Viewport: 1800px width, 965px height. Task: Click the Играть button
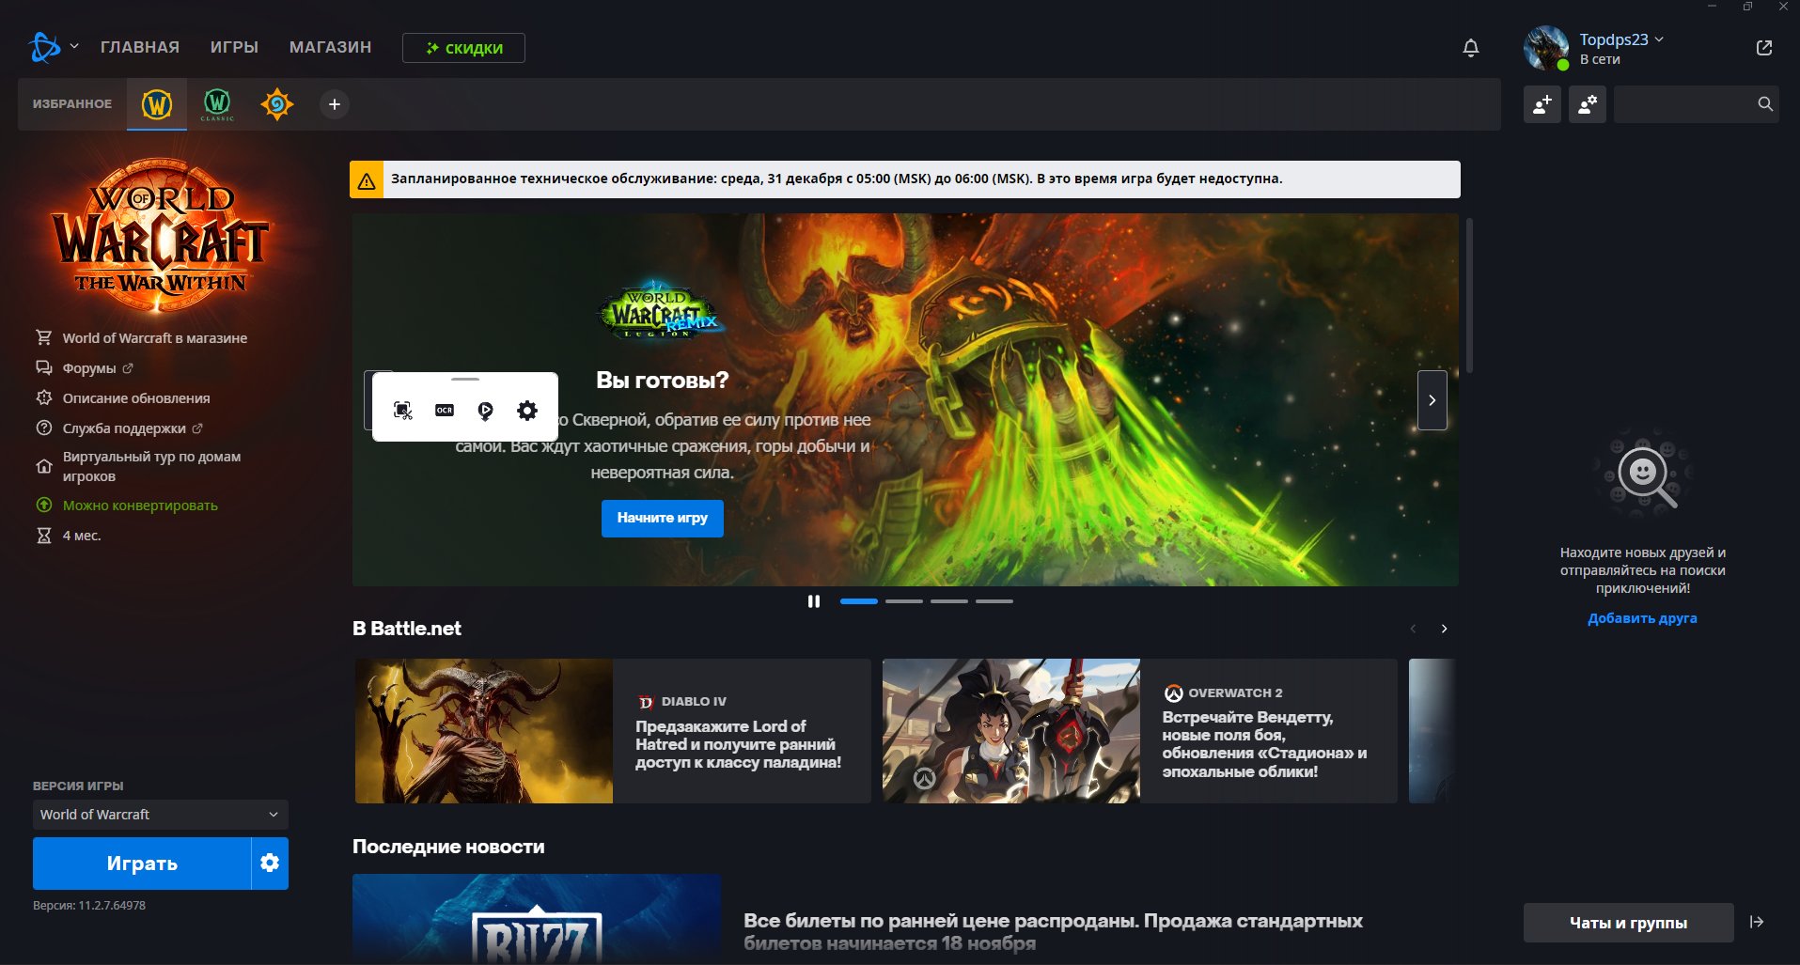click(139, 863)
